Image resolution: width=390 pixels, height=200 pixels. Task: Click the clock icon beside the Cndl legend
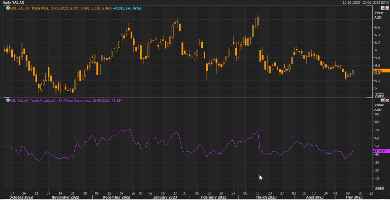tap(8, 8)
